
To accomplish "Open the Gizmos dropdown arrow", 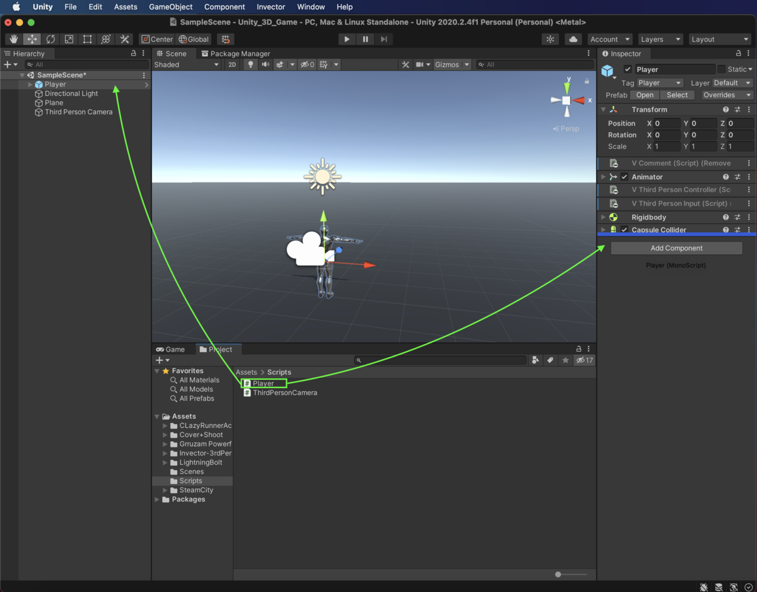I will tap(467, 64).
